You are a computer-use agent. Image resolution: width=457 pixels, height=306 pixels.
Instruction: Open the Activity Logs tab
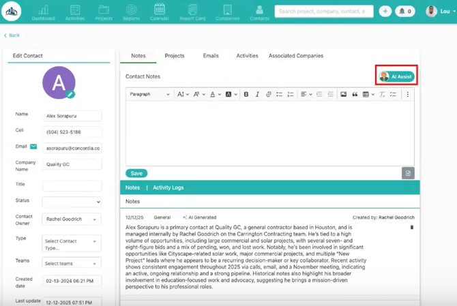coord(168,187)
